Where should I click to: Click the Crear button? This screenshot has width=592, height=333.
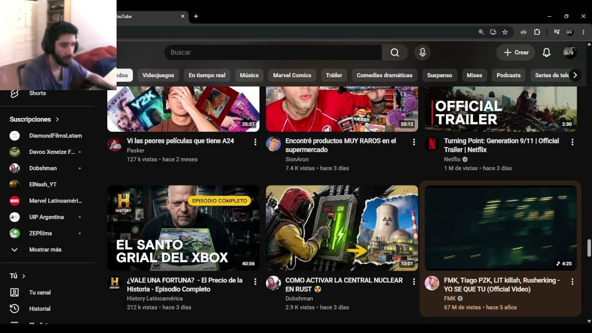point(516,52)
